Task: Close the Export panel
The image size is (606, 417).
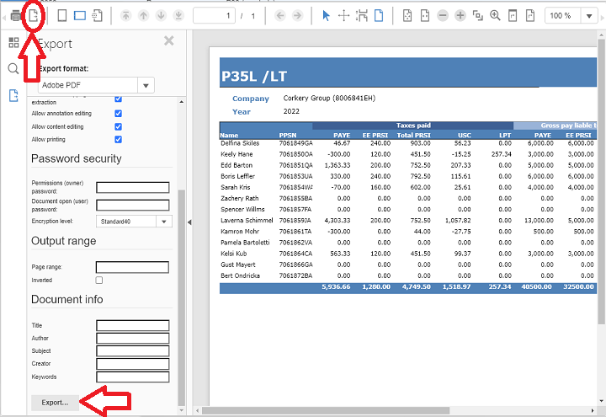Action: point(168,40)
